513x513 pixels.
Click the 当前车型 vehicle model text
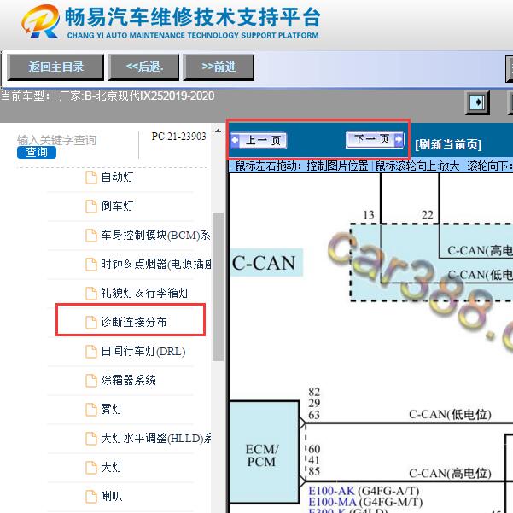[108, 96]
